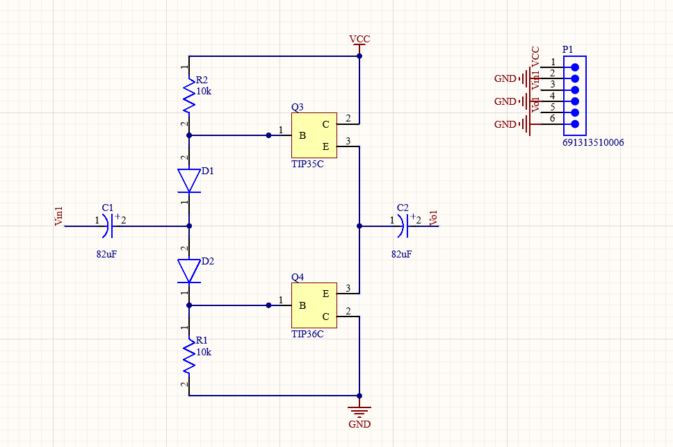Select the P1 connector body
673x447 pixels.
tap(575, 96)
